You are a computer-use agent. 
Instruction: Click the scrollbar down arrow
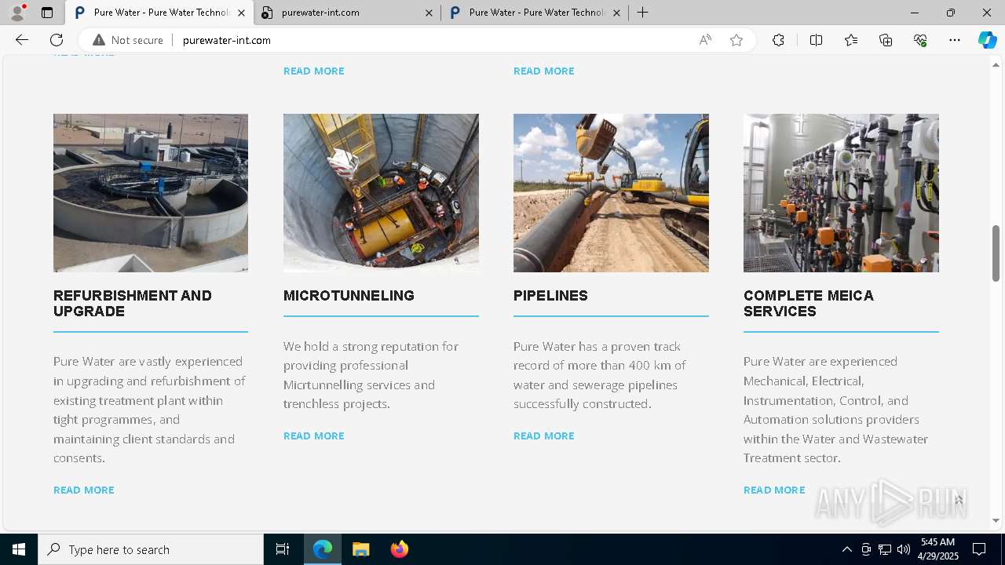click(996, 520)
